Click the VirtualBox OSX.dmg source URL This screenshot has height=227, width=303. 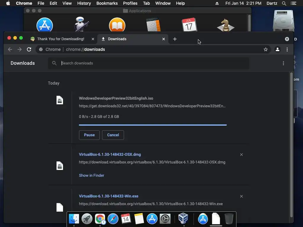(152, 162)
